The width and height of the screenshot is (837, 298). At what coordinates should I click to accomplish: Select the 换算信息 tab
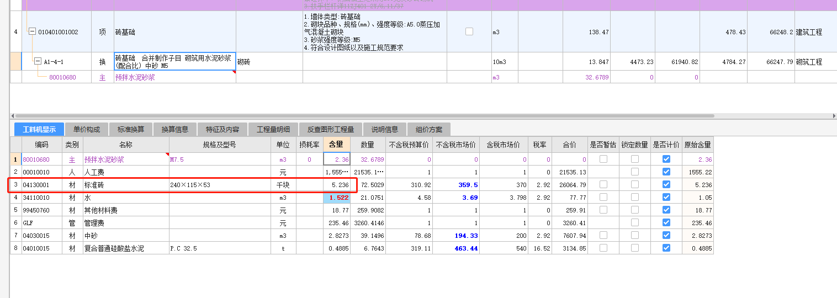point(175,129)
